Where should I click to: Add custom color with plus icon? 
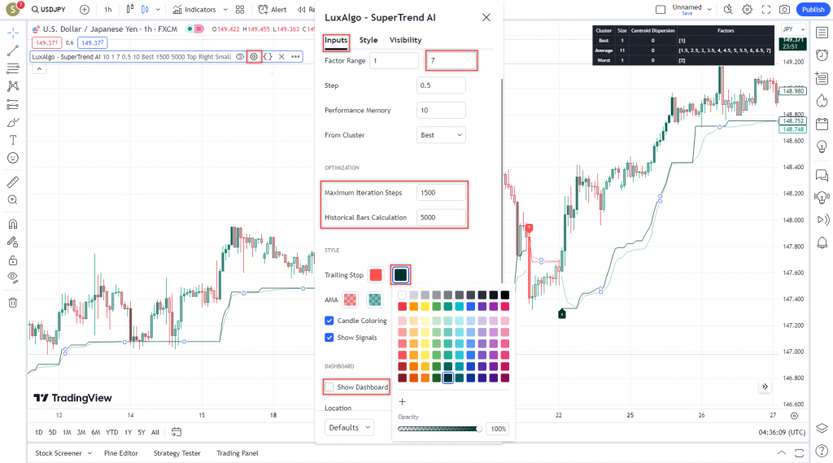(402, 402)
